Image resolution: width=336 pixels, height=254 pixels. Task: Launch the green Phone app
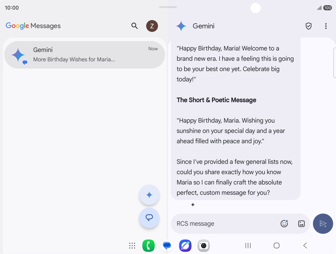149,246
